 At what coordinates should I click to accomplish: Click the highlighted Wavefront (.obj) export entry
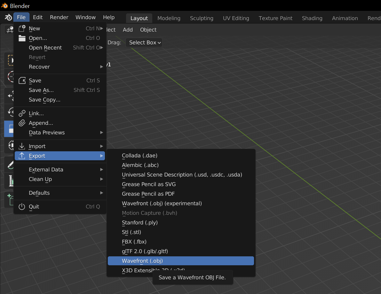(181, 261)
